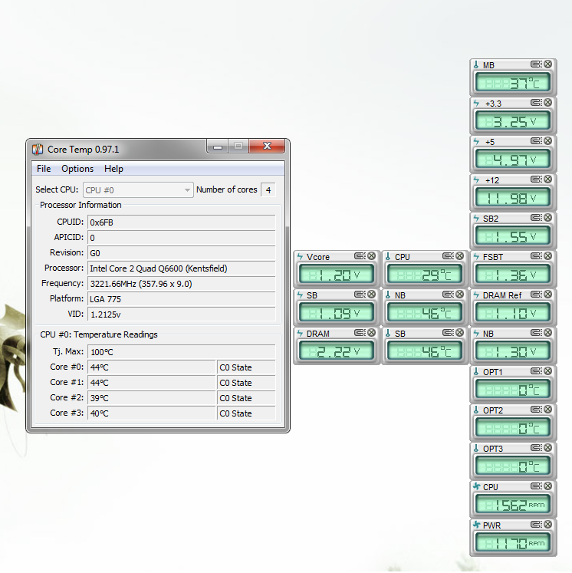This screenshot has width=572, height=573.
Task: Close the NB 1.30 V voltage widget
Action: [547, 333]
